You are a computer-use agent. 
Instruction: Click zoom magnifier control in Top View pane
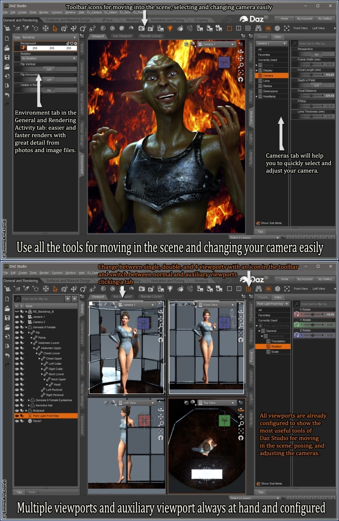[241, 424]
